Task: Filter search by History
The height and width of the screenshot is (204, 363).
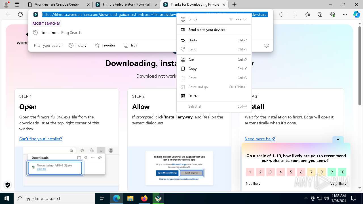Action: click(78, 45)
